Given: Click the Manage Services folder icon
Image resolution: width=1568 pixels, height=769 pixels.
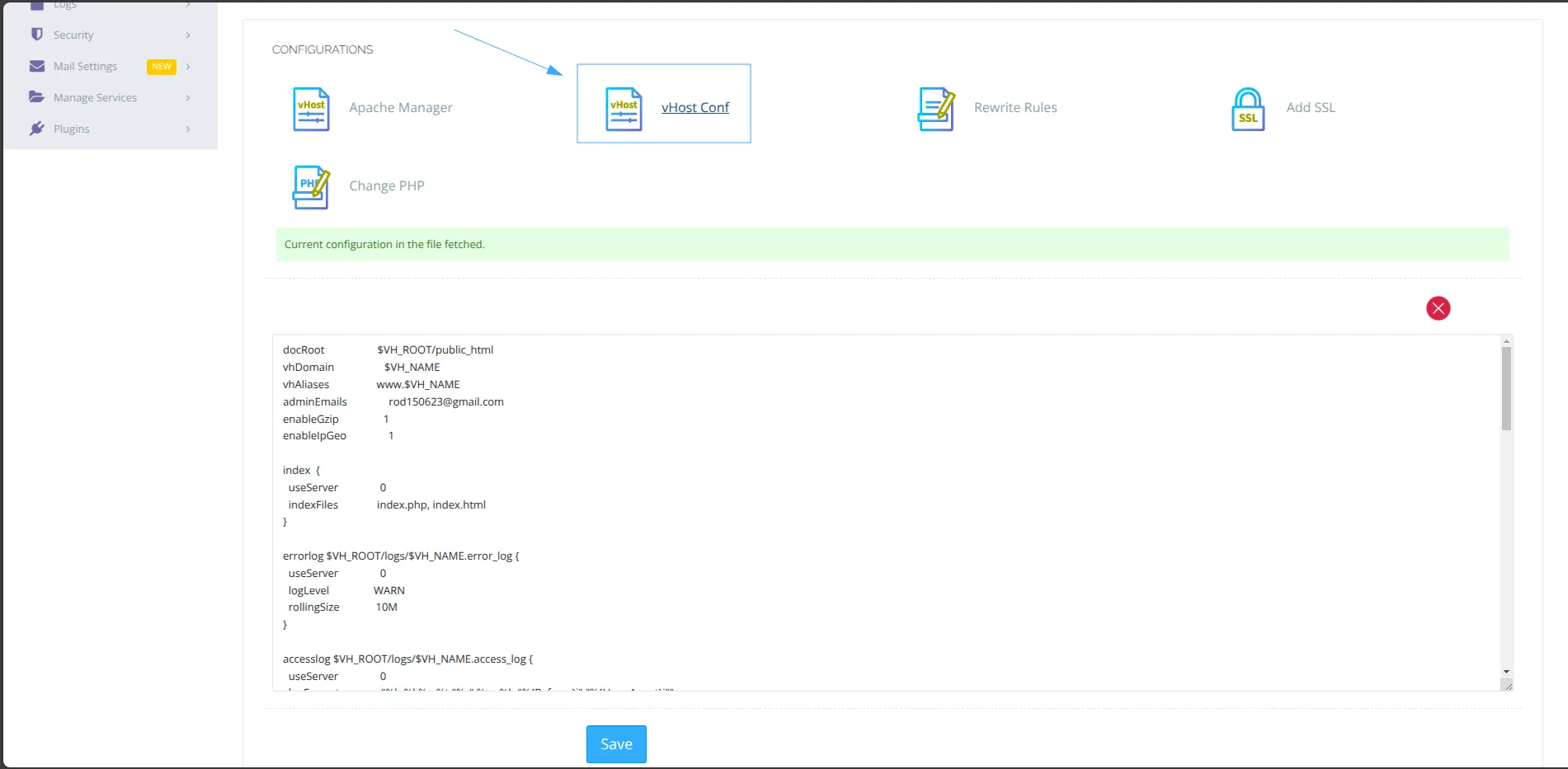Looking at the screenshot, I should click(37, 97).
